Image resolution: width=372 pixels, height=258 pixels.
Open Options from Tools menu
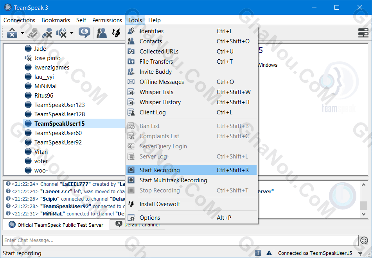[x=191, y=217]
